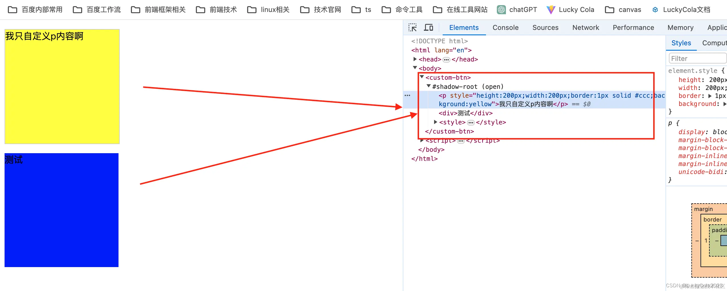Select the closing body tag
This screenshot has width=727, height=291.
[x=431, y=149]
